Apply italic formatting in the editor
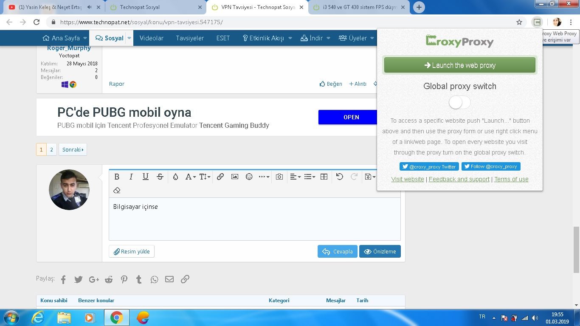 pyautogui.click(x=131, y=177)
